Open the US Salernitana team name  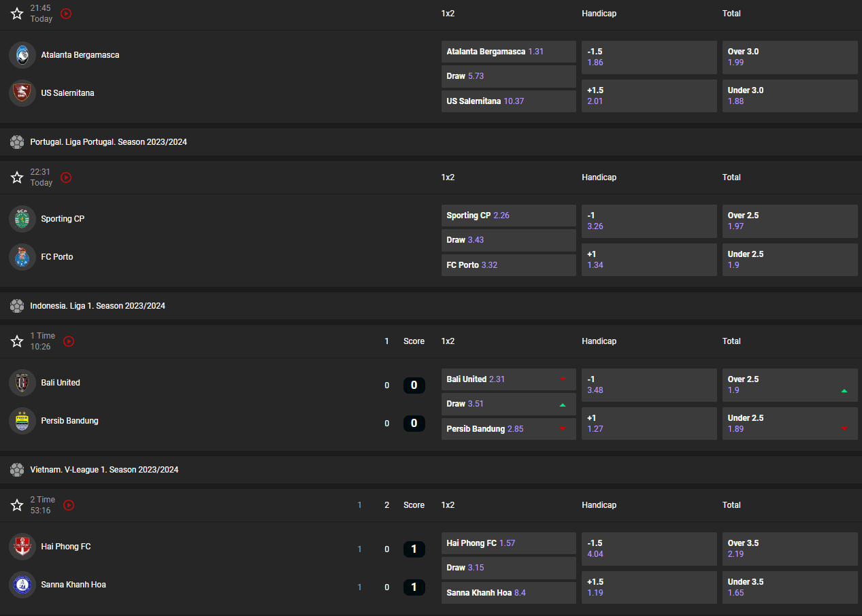pyautogui.click(x=67, y=93)
